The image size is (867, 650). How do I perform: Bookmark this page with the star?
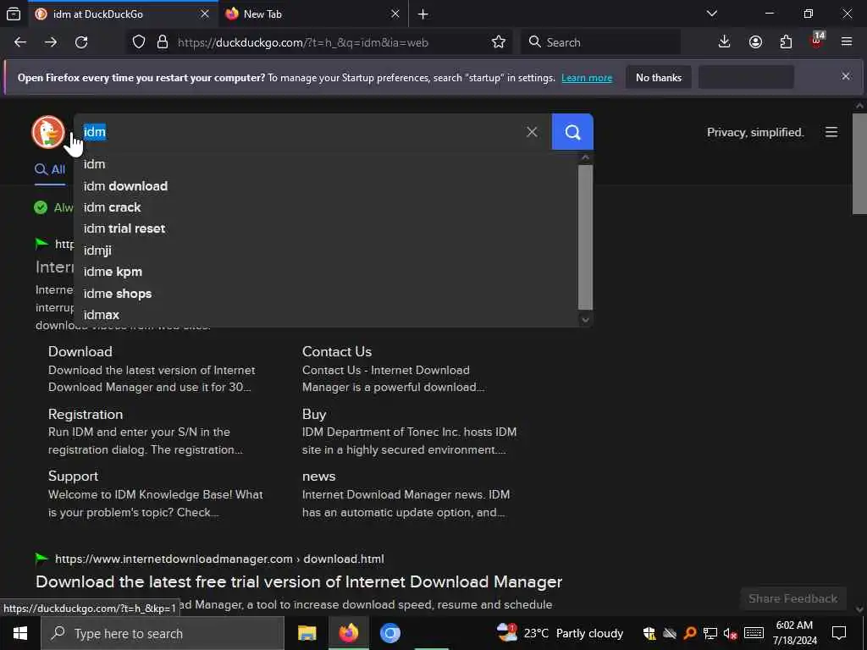[x=498, y=42]
